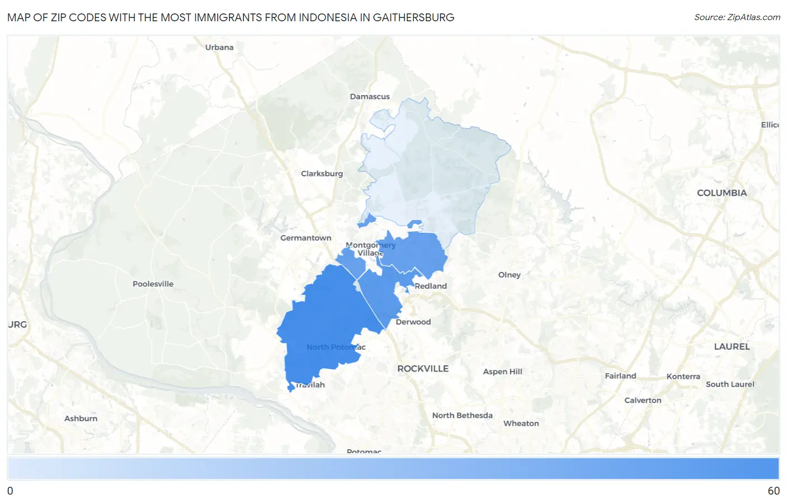Click the Ashburn map label
Screen dimensions: 787x503
click(x=81, y=419)
